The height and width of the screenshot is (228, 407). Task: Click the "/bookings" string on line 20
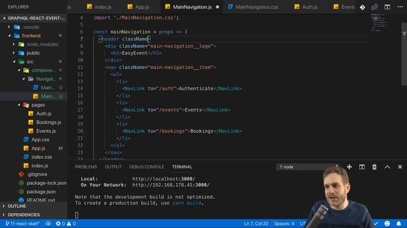click(x=172, y=131)
